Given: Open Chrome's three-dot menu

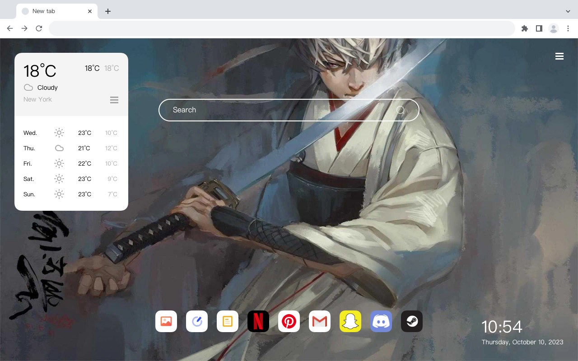Looking at the screenshot, I should [x=568, y=28].
